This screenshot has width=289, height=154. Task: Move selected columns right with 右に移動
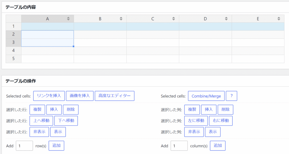tap(221, 121)
